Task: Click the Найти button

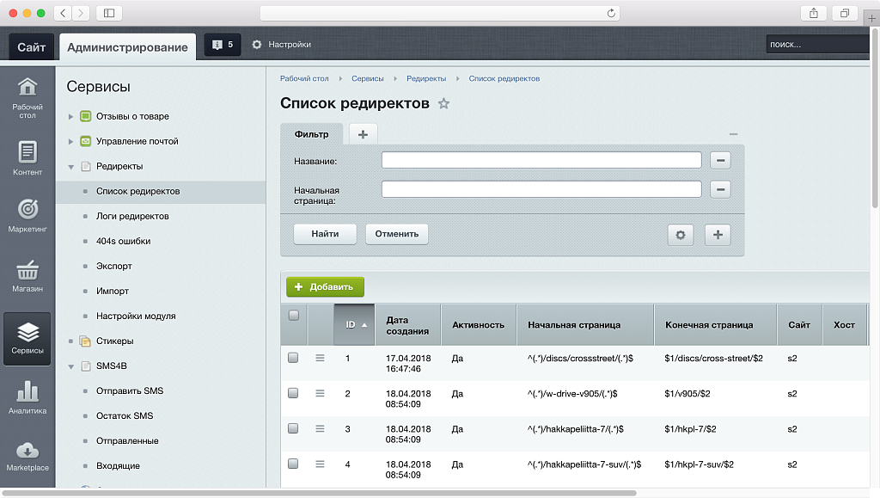Action: click(x=324, y=233)
